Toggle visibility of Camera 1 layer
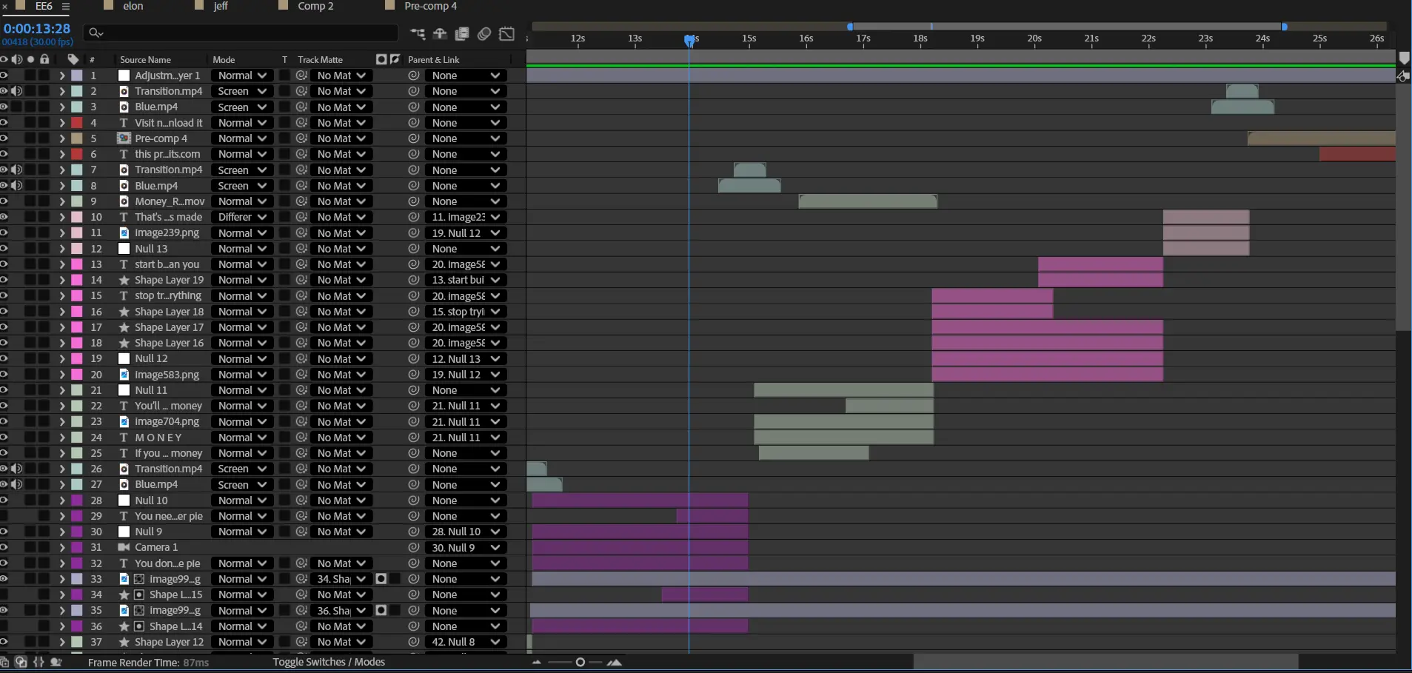The image size is (1412, 673). [4, 547]
